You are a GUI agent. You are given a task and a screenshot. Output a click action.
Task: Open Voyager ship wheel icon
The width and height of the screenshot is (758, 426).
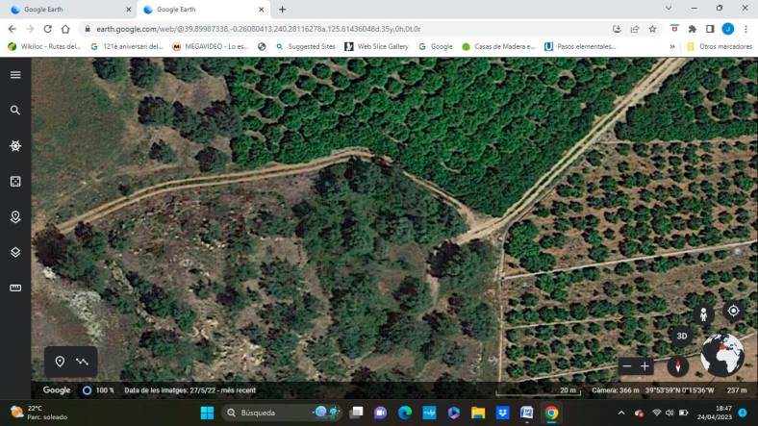15,146
